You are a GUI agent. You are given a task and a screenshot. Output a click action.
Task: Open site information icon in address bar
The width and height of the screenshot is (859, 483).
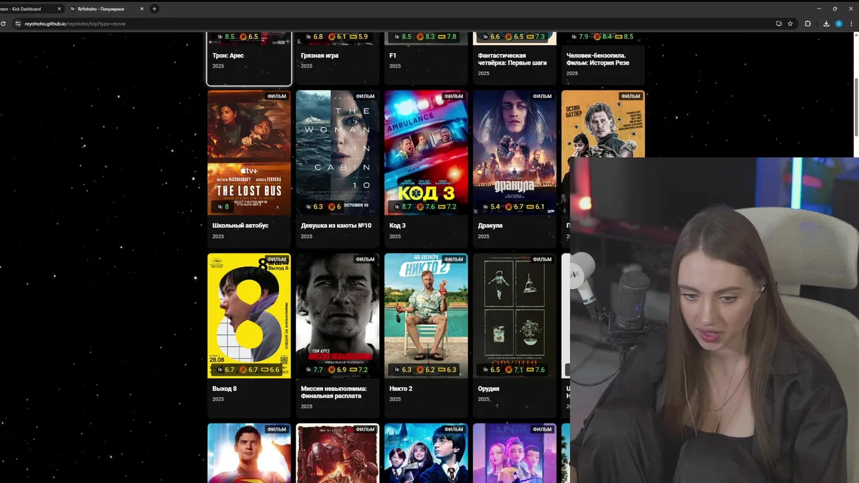(x=18, y=23)
